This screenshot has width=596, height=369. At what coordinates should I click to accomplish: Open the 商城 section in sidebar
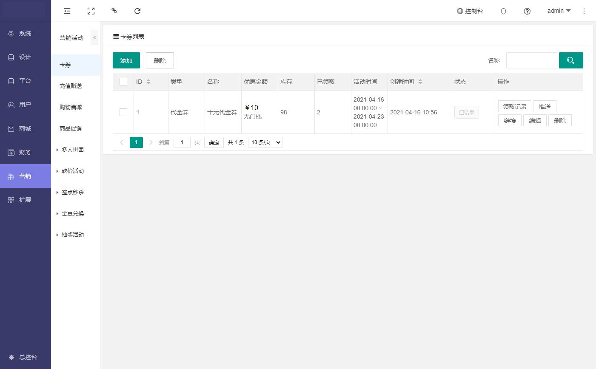pyautogui.click(x=25, y=128)
